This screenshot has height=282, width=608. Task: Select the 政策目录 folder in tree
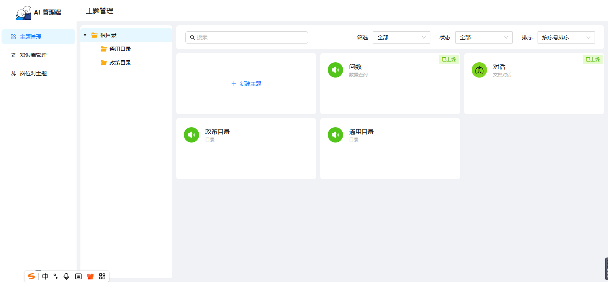tap(120, 63)
